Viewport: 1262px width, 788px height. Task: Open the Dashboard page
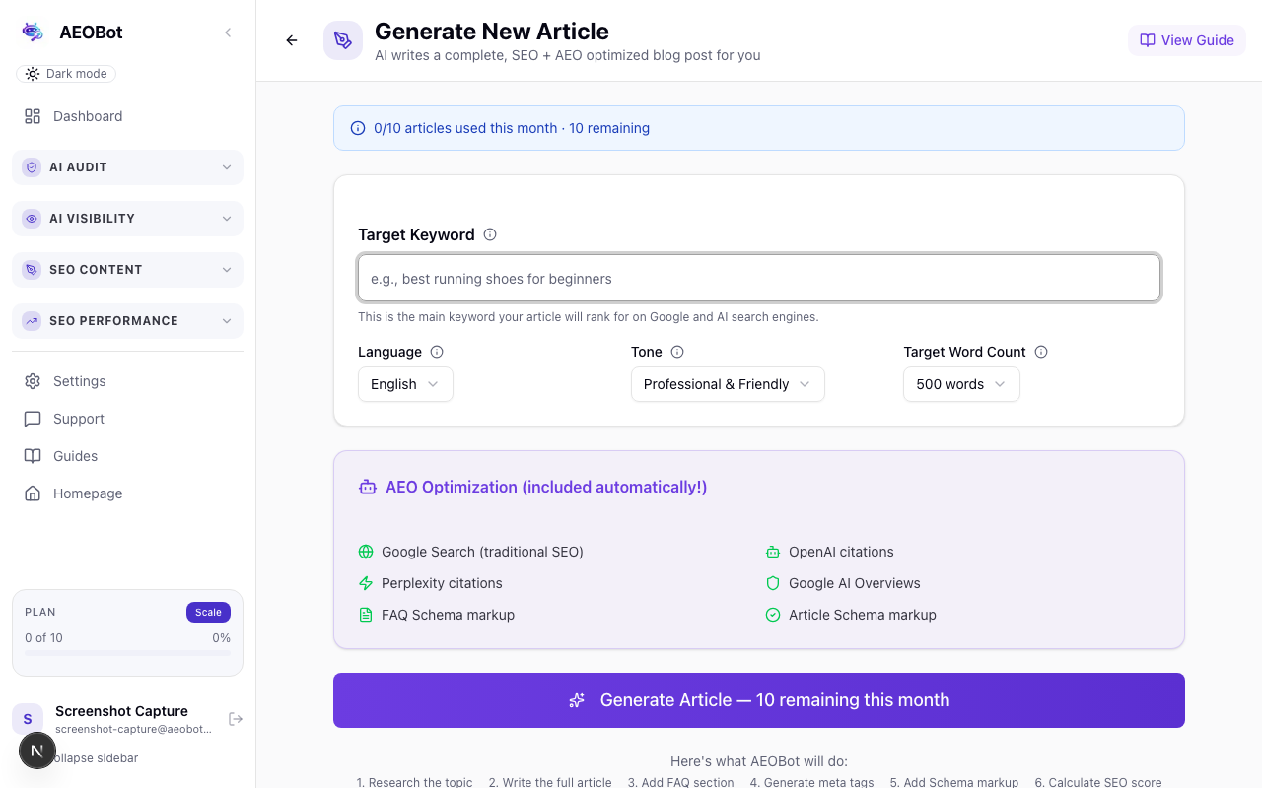(x=127, y=116)
